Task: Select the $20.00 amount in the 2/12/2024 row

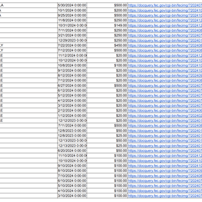Action: pos(107,110)
